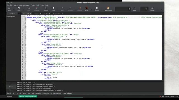Switch to the tint2rc tab
179x100 pixels.
tap(46, 14)
